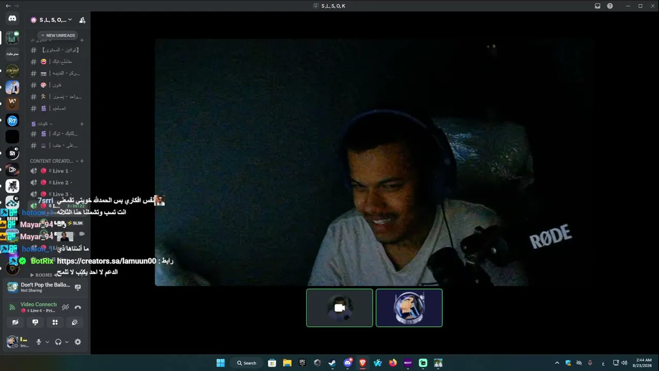Screen dimensions: 659x371
Task: Open the palette-emoji text channel
Action: pos(56,85)
